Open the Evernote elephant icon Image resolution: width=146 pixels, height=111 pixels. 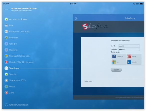coord(6,38)
